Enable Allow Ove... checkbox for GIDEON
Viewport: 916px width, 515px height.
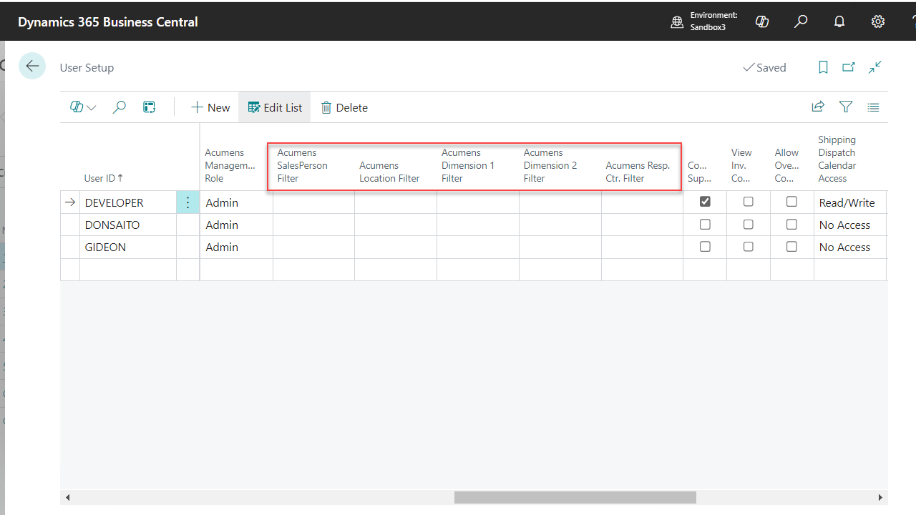click(x=791, y=247)
